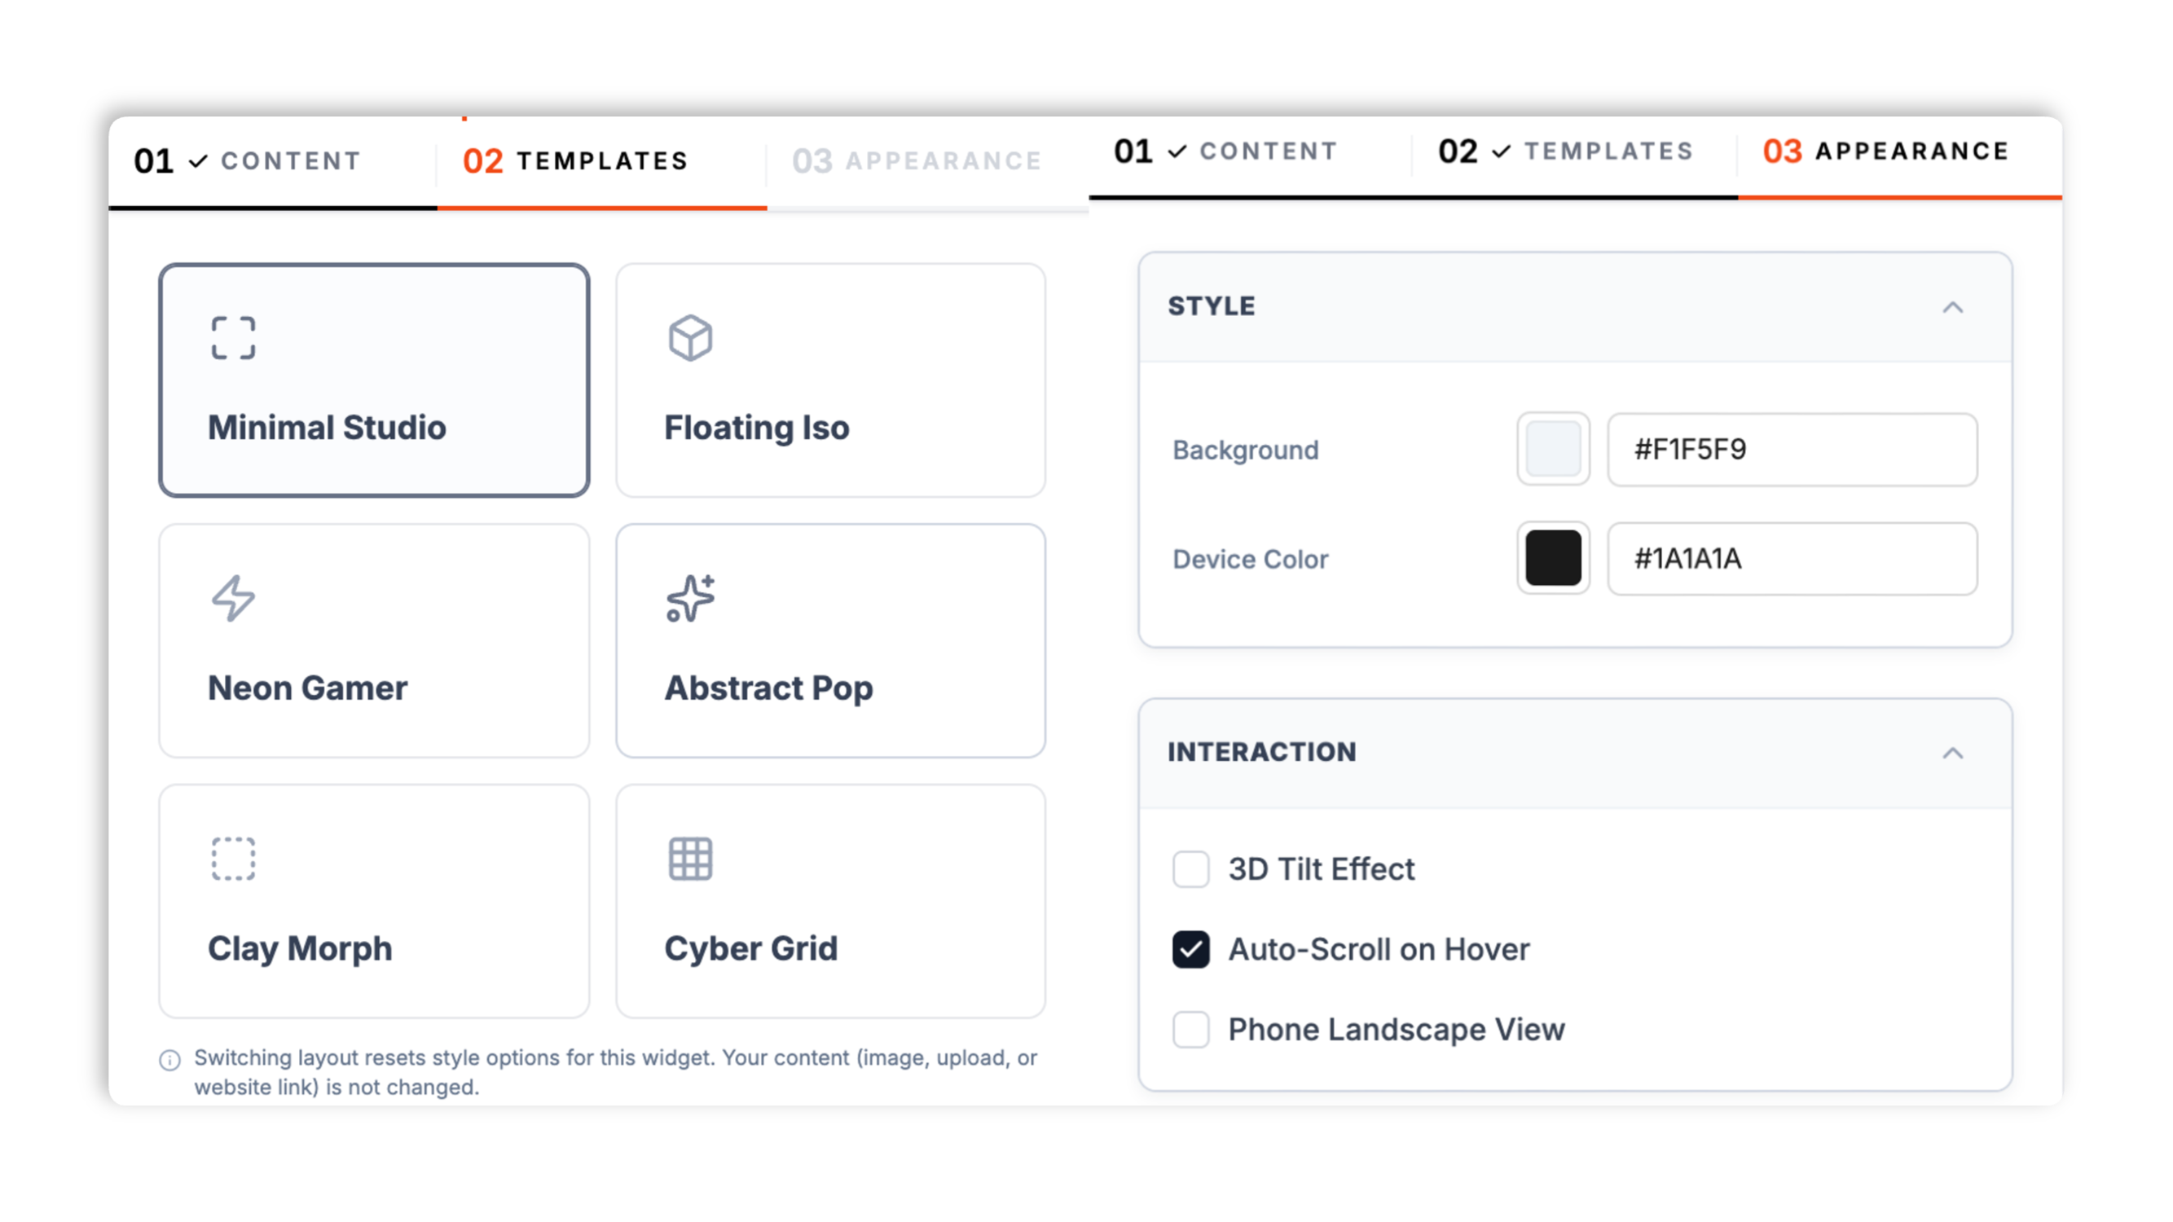Click the Device Color hex field #1A1A1A
The image size is (2173, 1222).
click(x=1793, y=558)
